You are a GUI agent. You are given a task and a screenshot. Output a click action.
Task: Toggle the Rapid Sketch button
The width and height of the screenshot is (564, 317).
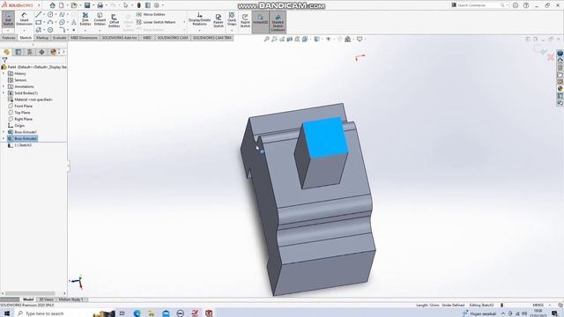(x=245, y=20)
